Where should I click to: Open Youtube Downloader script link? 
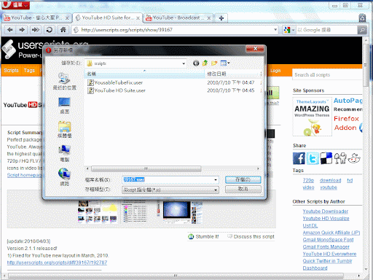click(326, 211)
